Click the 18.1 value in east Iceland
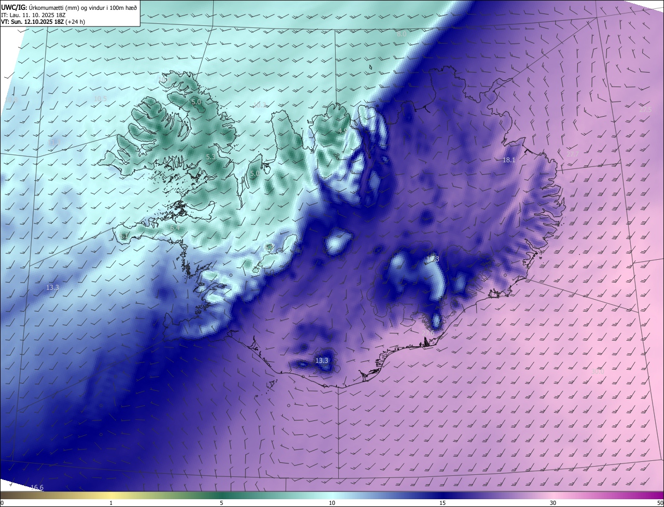Image resolution: width=664 pixels, height=507 pixels. pyautogui.click(x=509, y=160)
